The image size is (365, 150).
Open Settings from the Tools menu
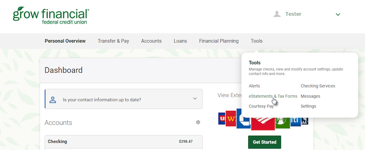(x=308, y=106)
